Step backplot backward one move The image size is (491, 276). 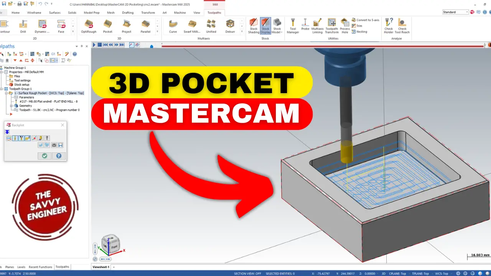coord(111,45)
